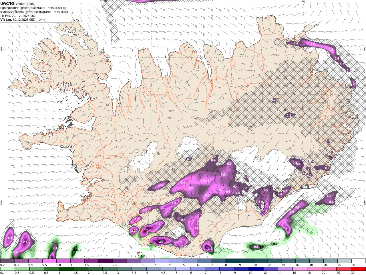
Task: Click the '0.2' label on upper legend
Action: [2, 265]
